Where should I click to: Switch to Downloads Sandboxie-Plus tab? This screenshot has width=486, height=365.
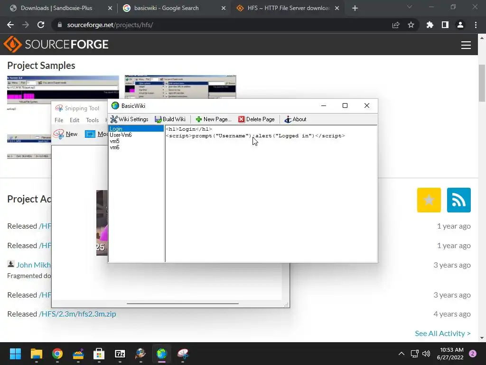(56, 8)
